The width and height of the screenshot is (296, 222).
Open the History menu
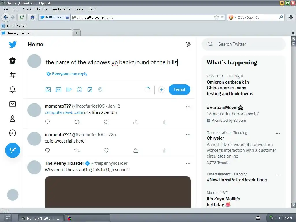[x=41, y=9]
